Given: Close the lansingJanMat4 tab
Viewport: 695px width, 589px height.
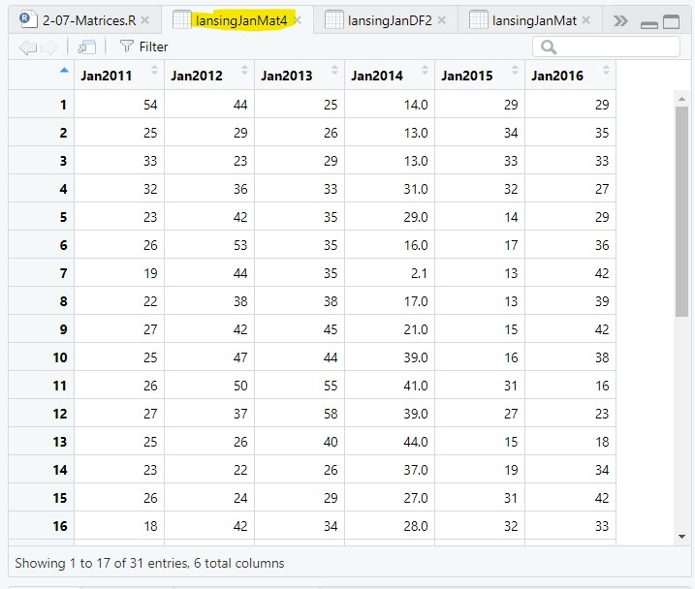Looking at the screenshot, I should [x=298, y=20].
